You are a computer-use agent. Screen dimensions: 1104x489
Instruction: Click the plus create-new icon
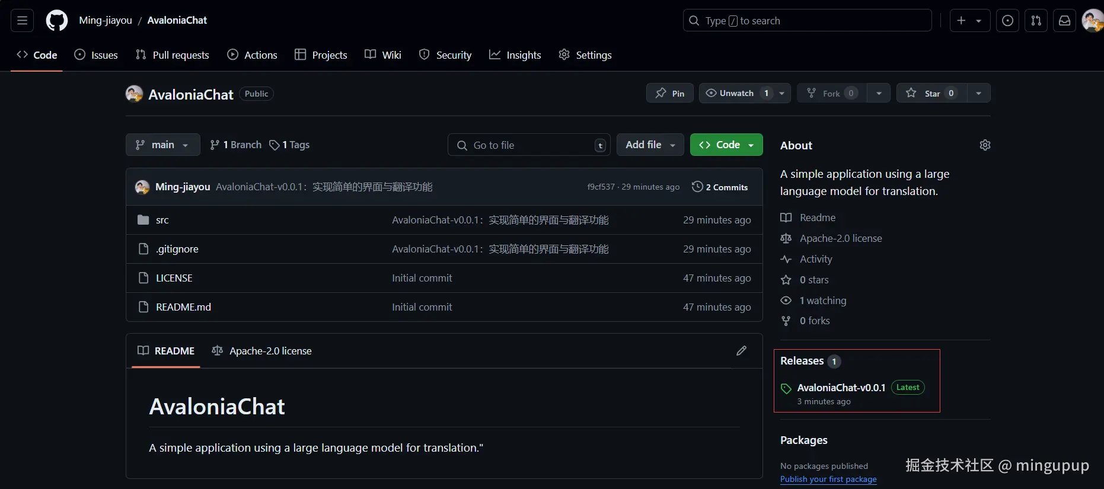pos(961,21)
